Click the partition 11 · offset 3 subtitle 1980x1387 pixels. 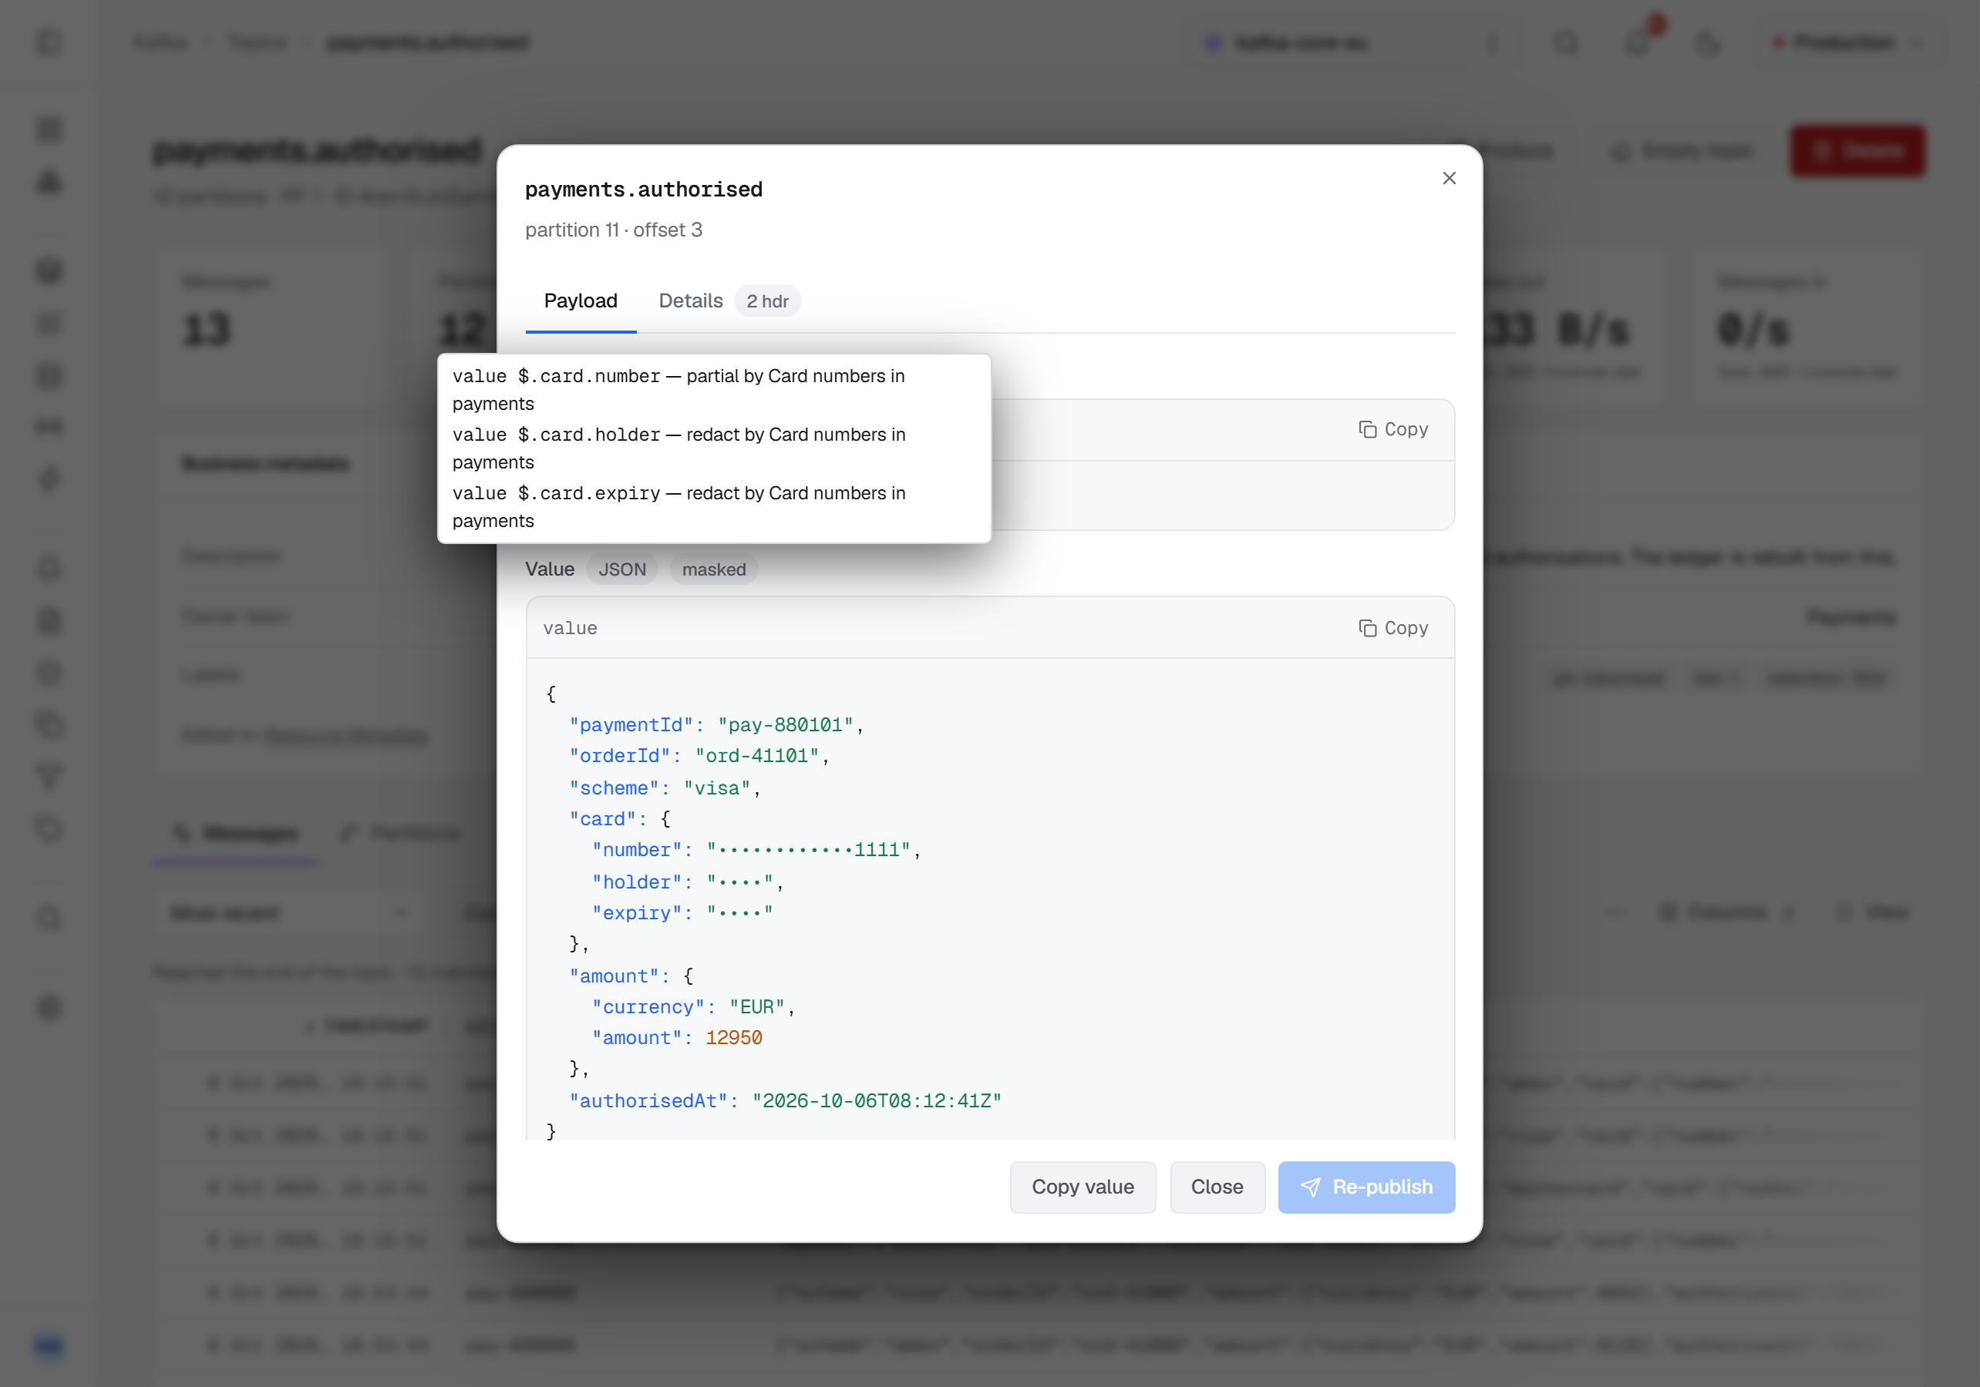(x=613, y=230)
